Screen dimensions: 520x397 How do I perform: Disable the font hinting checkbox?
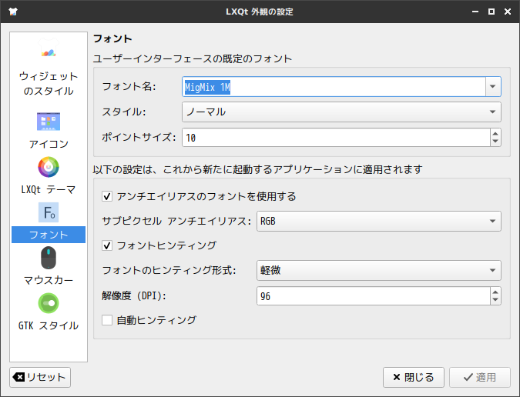pos(107,245)
